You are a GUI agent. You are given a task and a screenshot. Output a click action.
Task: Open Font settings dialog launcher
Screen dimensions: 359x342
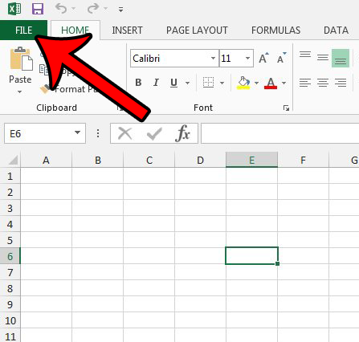tap(287, 108)
